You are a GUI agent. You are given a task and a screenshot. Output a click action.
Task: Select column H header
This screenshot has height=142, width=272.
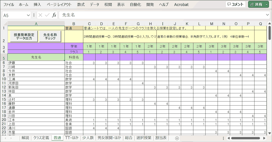click(x=150, y=24)
